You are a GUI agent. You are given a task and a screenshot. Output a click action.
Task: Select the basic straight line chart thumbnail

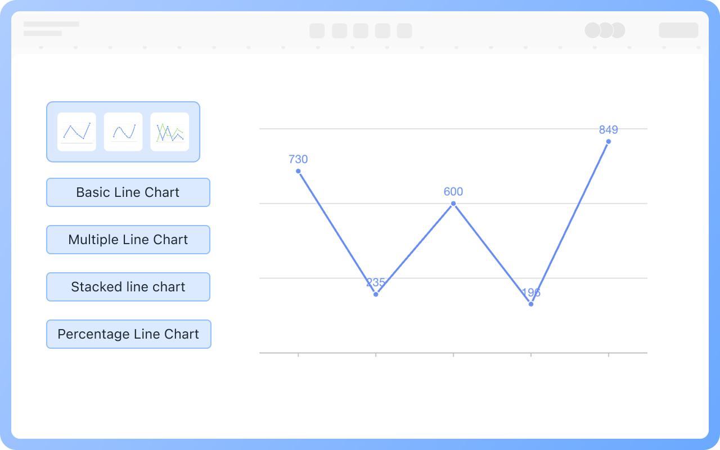(77, 132)
